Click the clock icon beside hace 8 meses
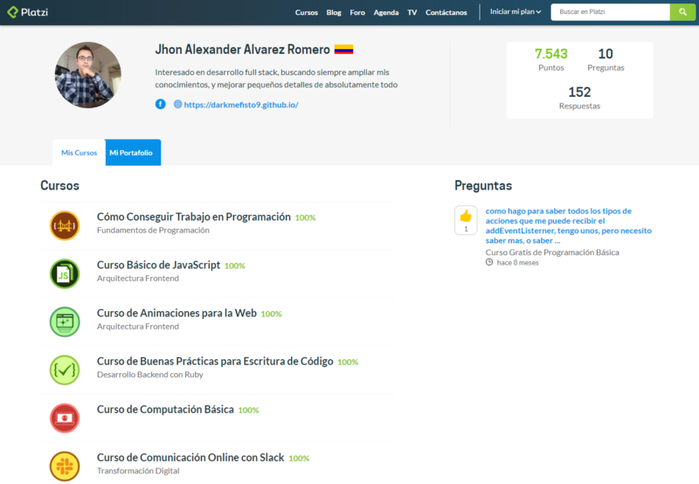This screenshot has width=699, height=484. click(489, 262)
